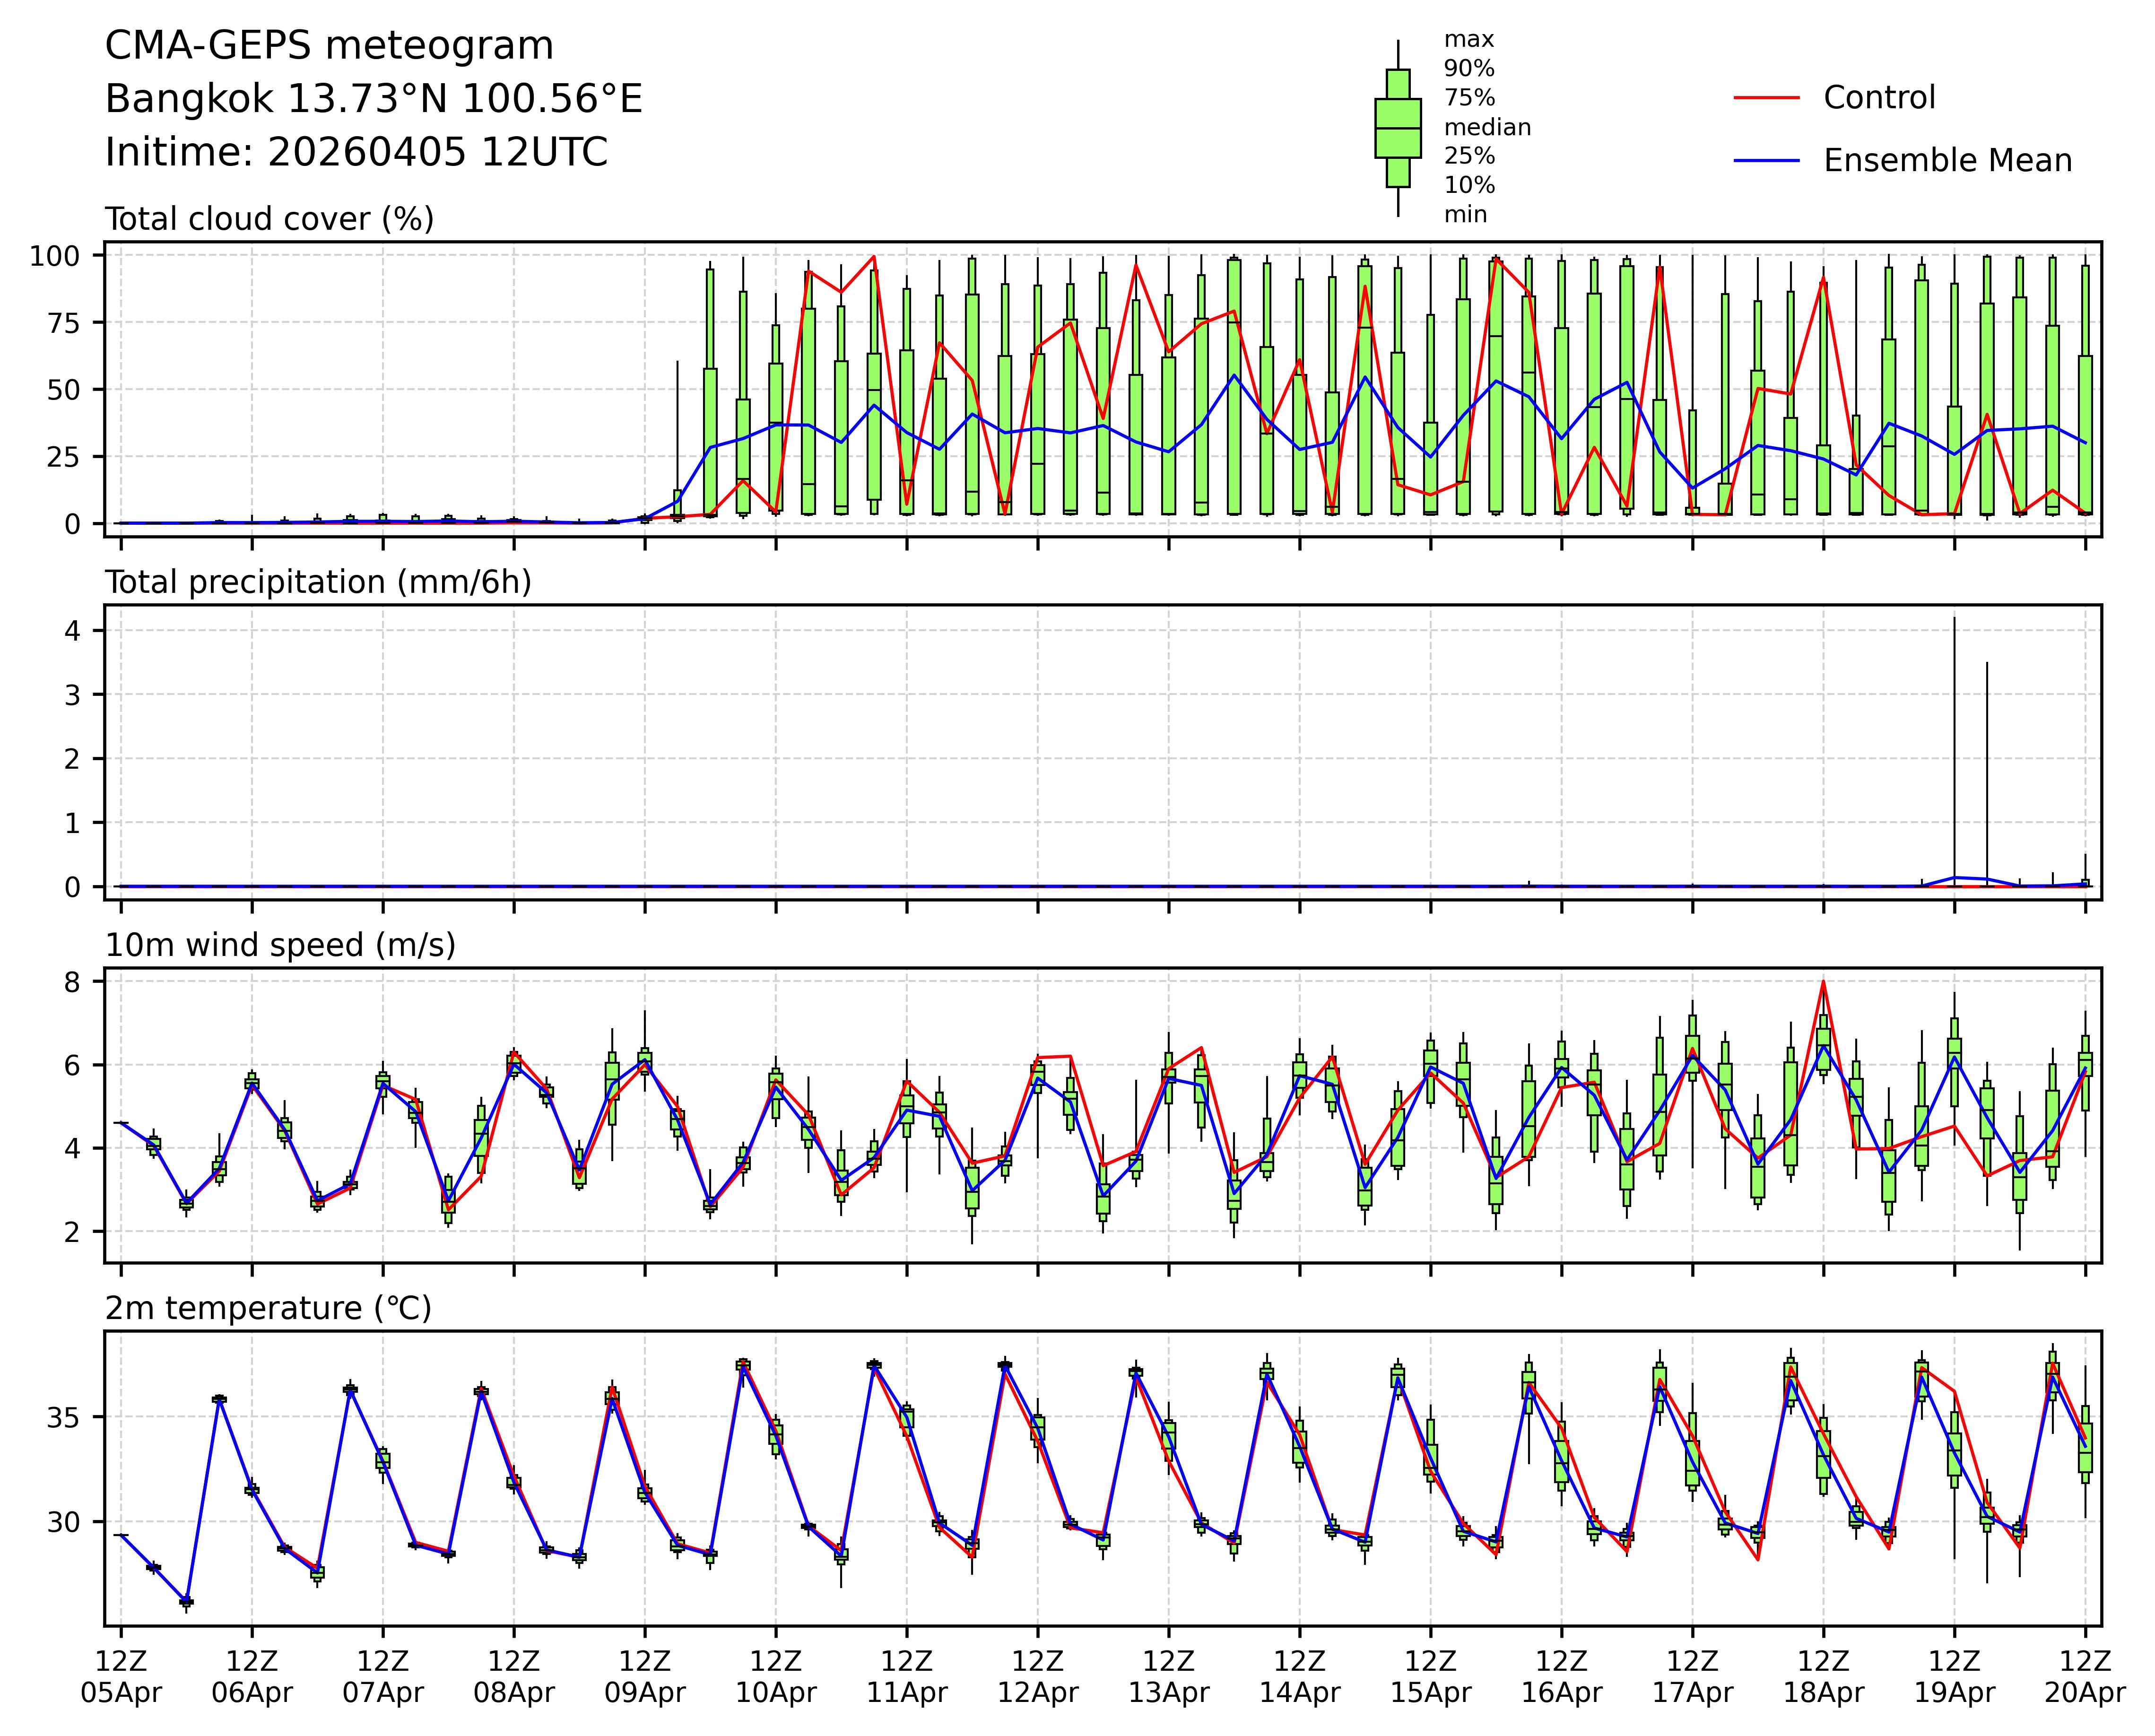Click the green box-plot legend icon
Viewport: 2155px width, 1736px height.
click(1397, 128)
